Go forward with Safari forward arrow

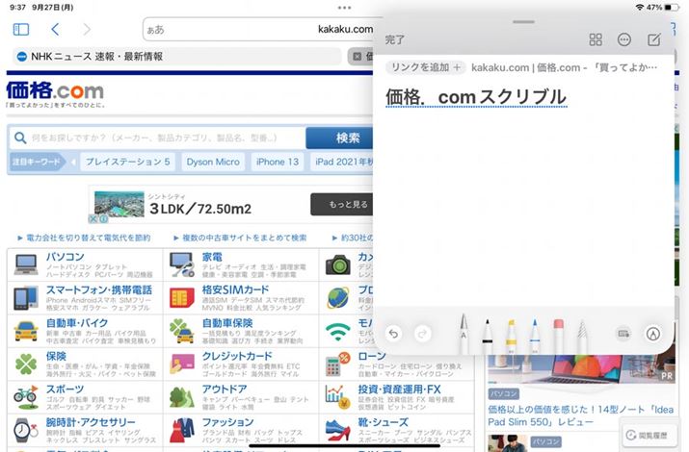pyautogui.click(x=87, y=30)
